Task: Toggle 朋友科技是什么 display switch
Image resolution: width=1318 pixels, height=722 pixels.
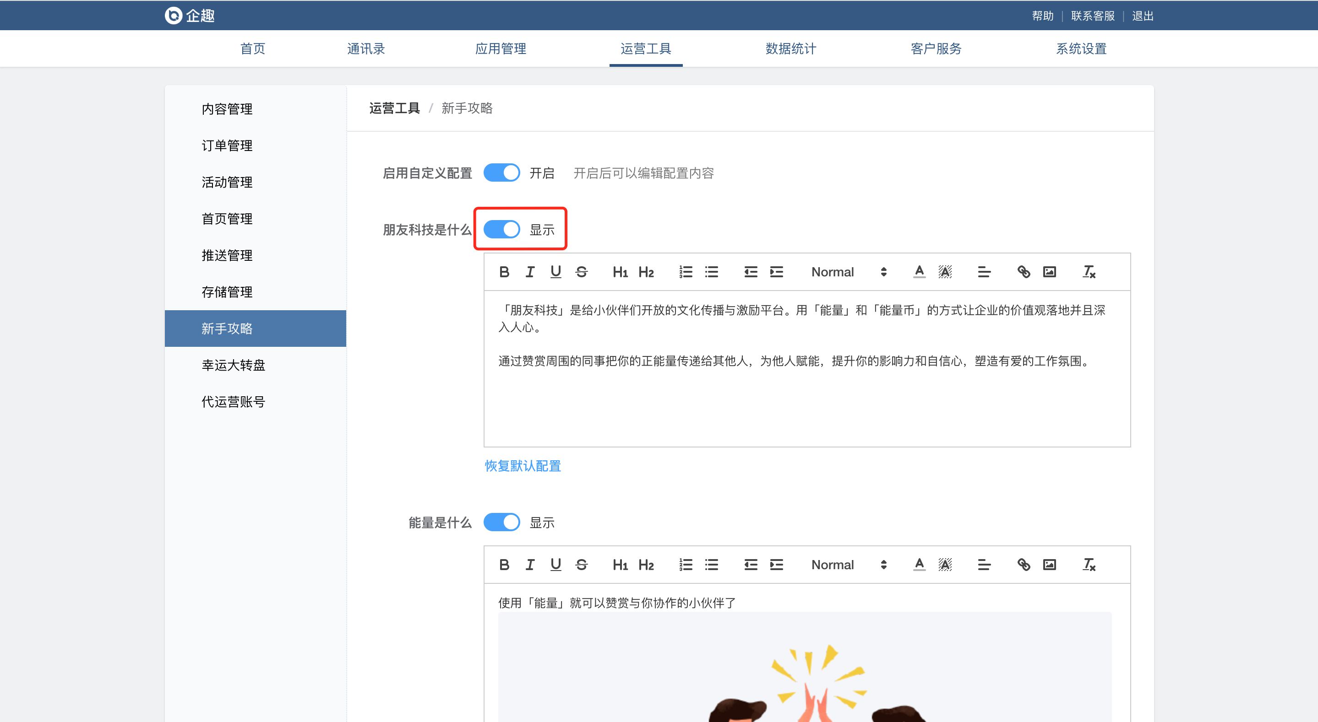Action: [x=501, y=230]
